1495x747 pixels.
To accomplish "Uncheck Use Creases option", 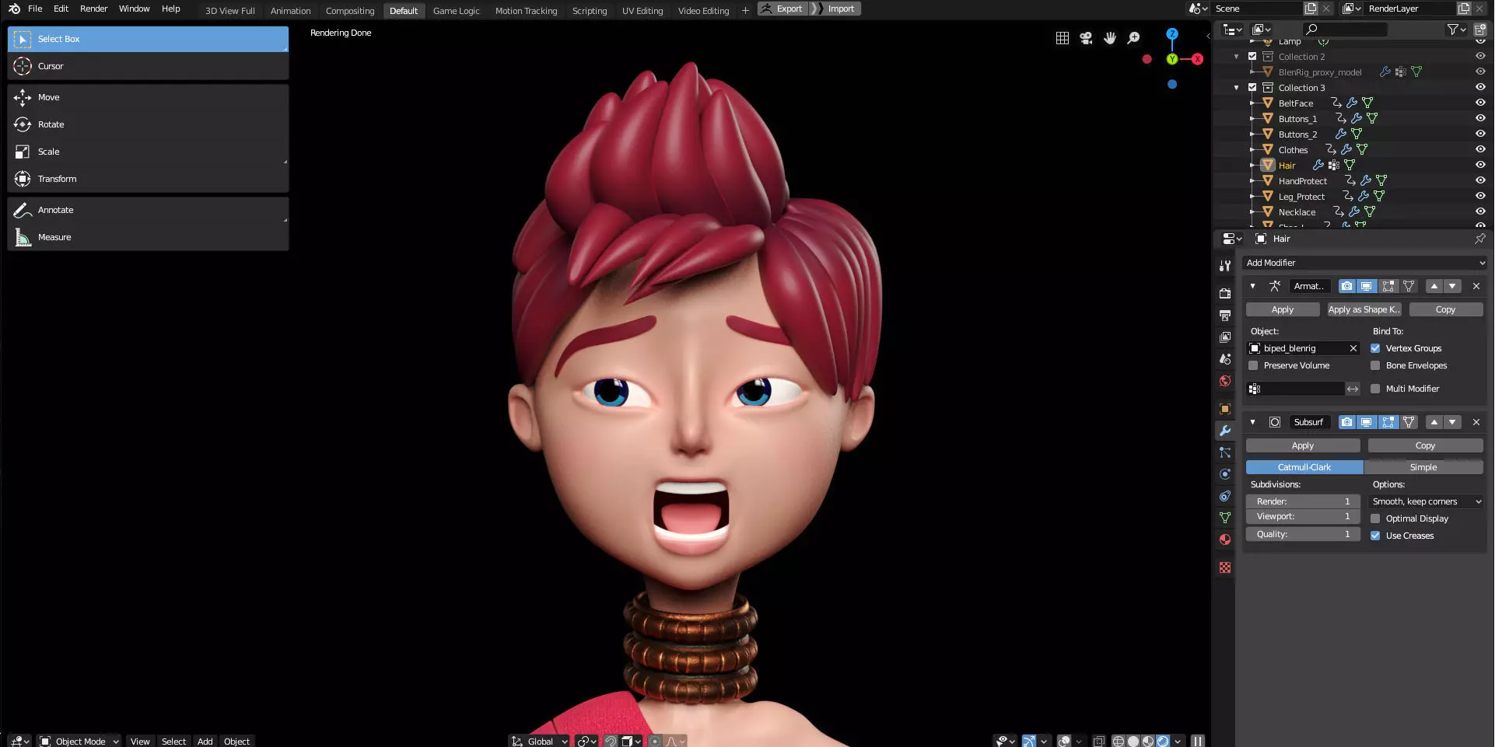I will tap(1375, 536).
